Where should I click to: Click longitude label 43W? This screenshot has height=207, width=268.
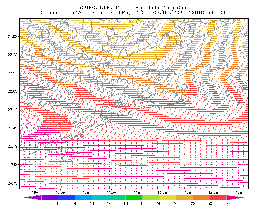188,192
